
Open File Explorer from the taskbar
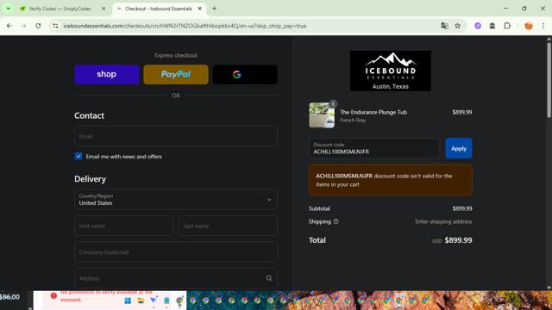pos(141,301)
